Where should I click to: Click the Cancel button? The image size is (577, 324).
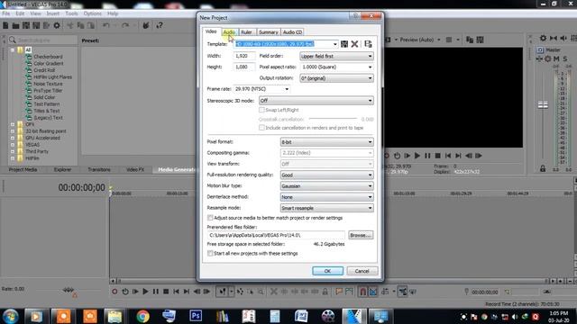click(362, 271)
